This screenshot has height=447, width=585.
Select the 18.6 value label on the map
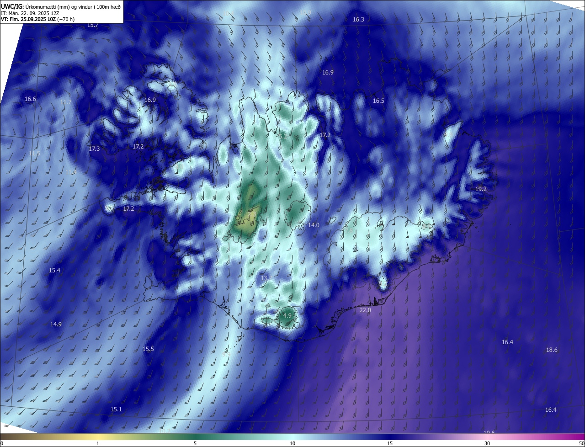click(x=552, y=350)
